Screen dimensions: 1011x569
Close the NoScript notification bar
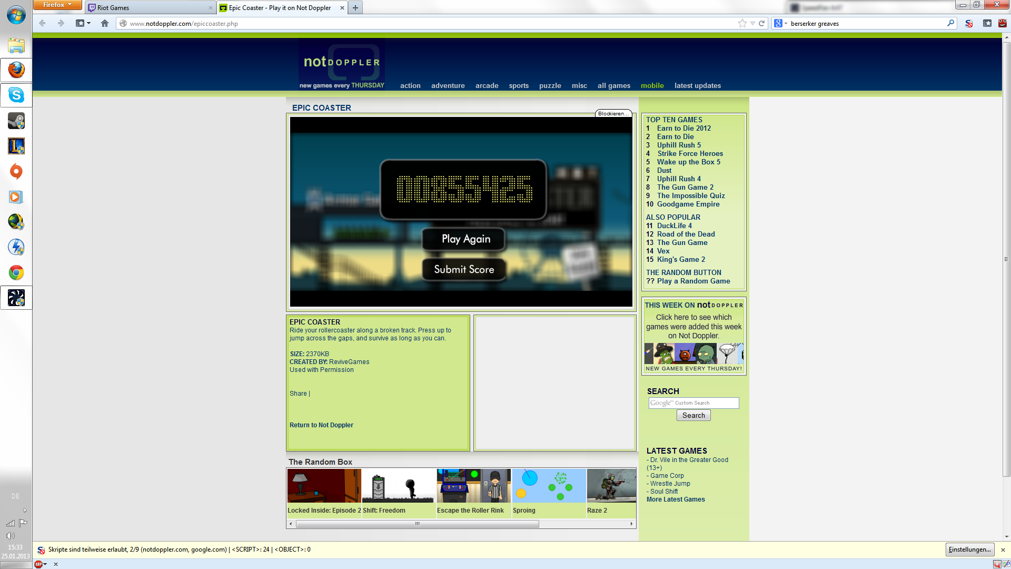pos(1003,550)
